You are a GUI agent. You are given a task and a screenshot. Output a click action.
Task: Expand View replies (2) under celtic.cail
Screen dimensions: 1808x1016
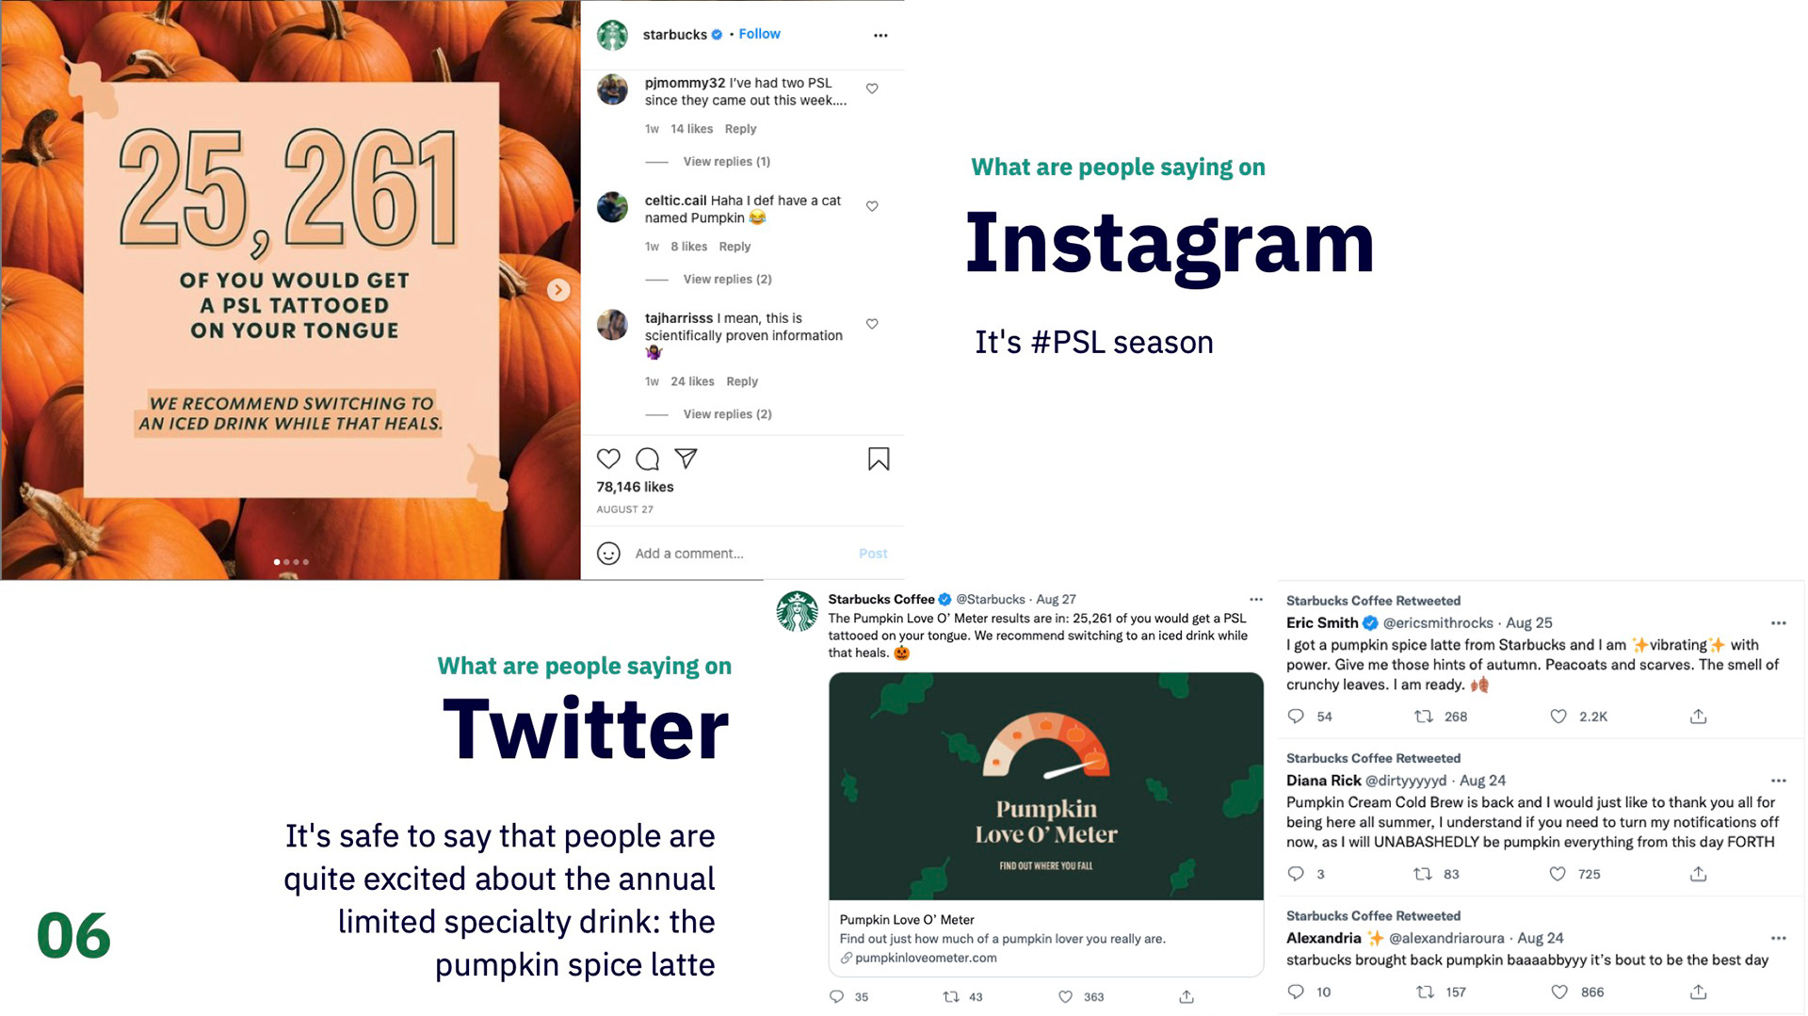point(727,279)
